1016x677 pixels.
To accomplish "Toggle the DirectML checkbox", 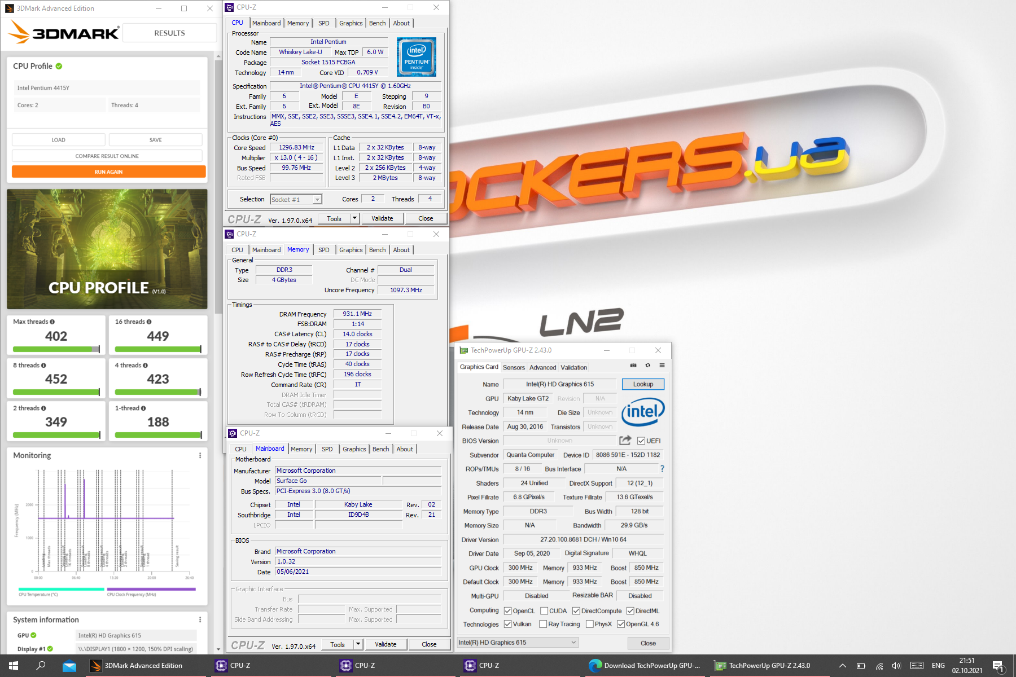I will pos(630,610).
